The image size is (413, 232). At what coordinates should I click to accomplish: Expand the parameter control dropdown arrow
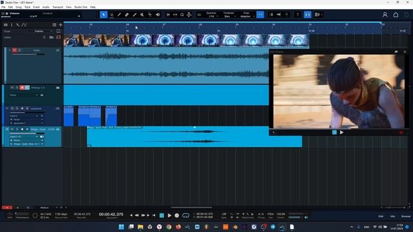[x=79, y=16]
